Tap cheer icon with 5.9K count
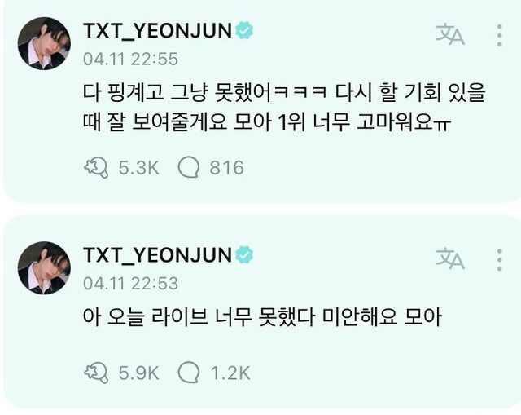This screenshot has height=415, width=521. [x=96, y=373]
